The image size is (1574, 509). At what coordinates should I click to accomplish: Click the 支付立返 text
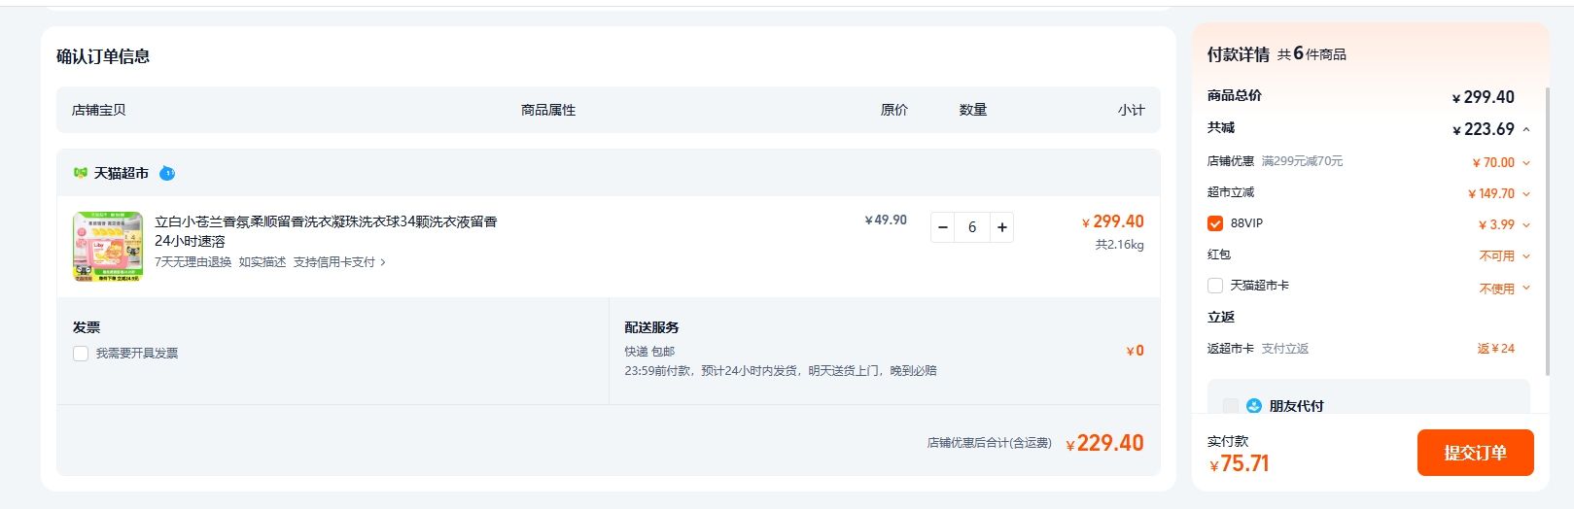[x=1284, y=349]
